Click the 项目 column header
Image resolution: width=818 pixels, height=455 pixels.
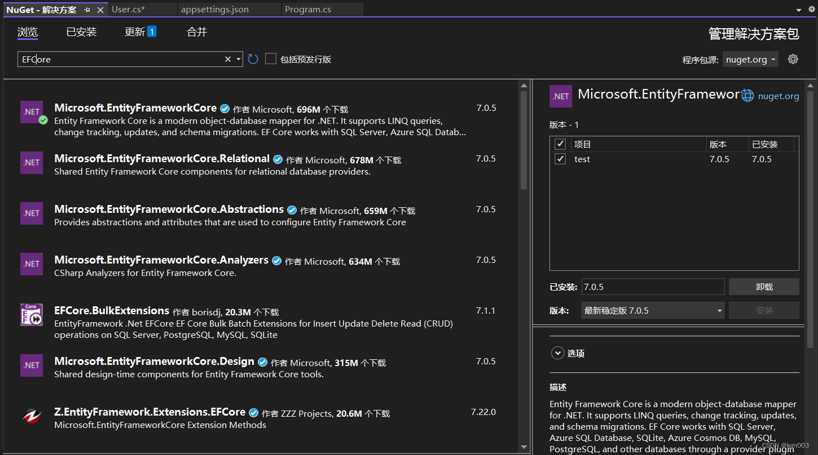point(639,144)
